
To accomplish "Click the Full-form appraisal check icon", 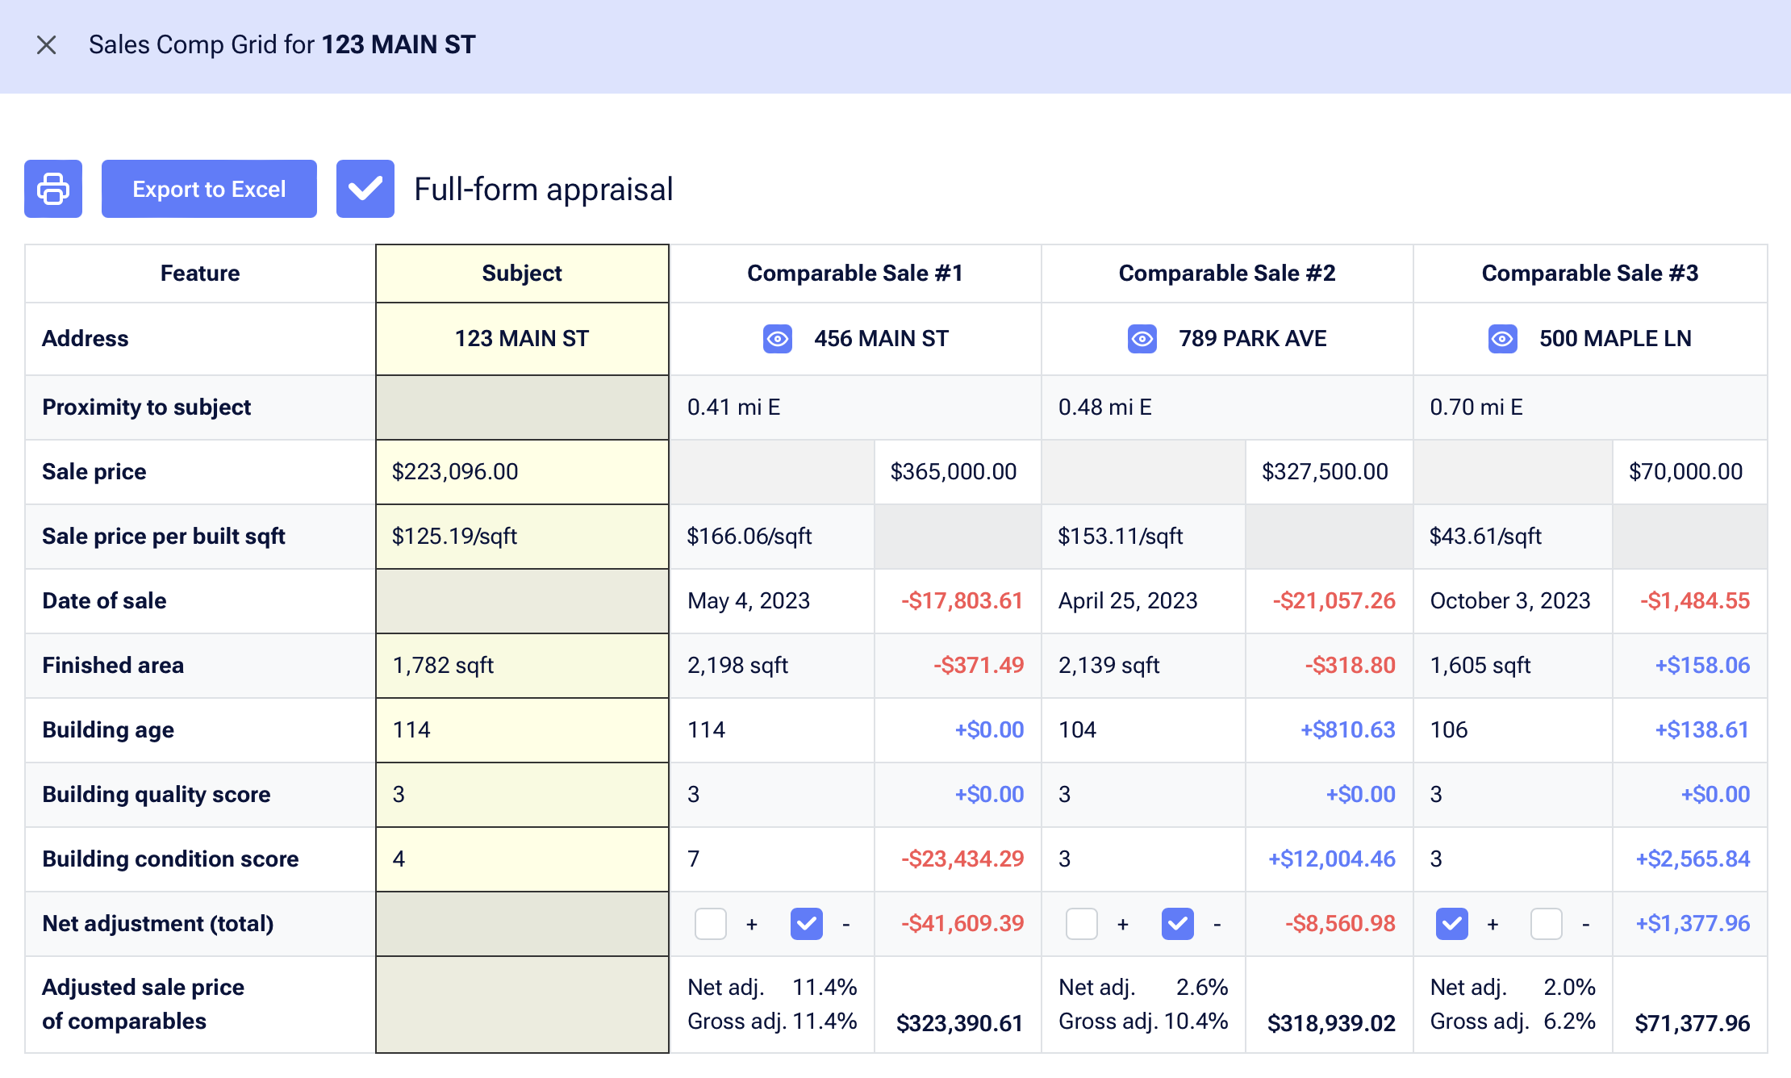I will point(365,188).
